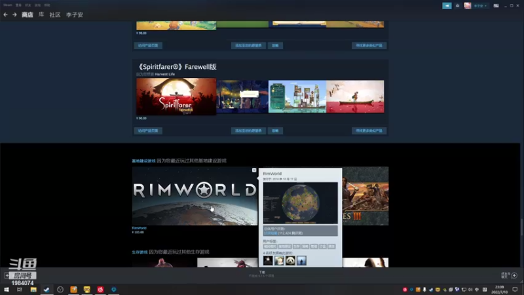Ignore the Spiritfarer recommendation
The width and height of the screenshot is (524, 295).
click(275, 130)
